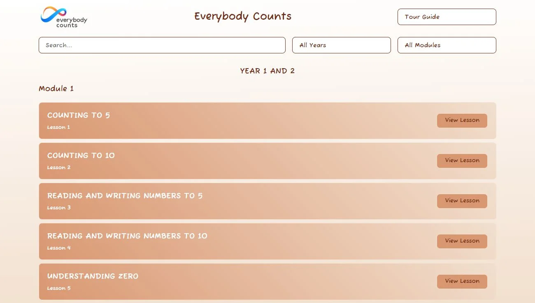Open Lesson 3 with View Lesson button

(x=462, y=201)
